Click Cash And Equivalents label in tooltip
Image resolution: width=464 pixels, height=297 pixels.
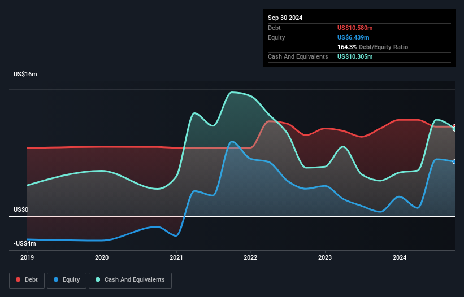tap(298, 56)
